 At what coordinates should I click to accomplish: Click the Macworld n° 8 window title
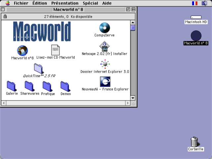click(68, 10)
